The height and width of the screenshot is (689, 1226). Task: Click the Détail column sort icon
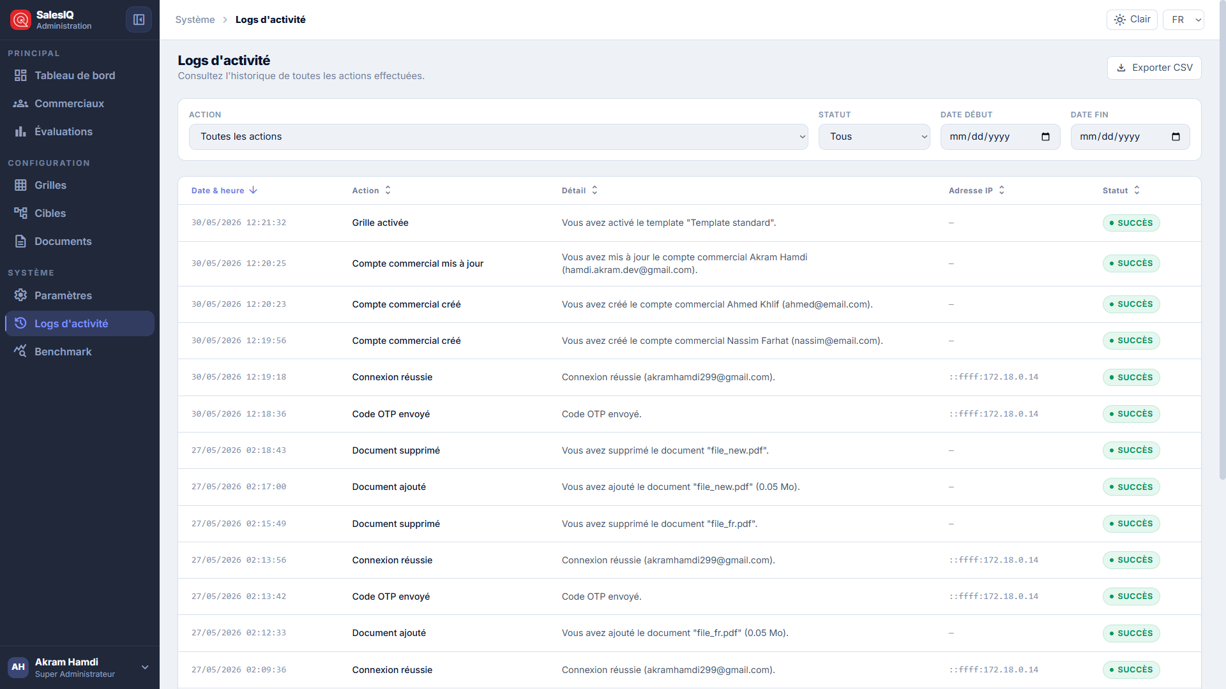point(594,190)
